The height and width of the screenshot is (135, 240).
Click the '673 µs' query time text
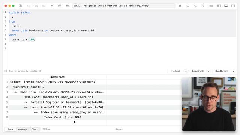click(46, 129)
